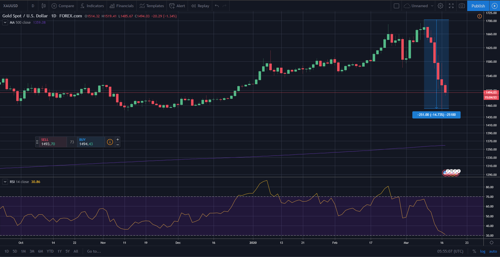Screen dimensions: 500x257
Task: Select the 1D time range
Action: 7,251
